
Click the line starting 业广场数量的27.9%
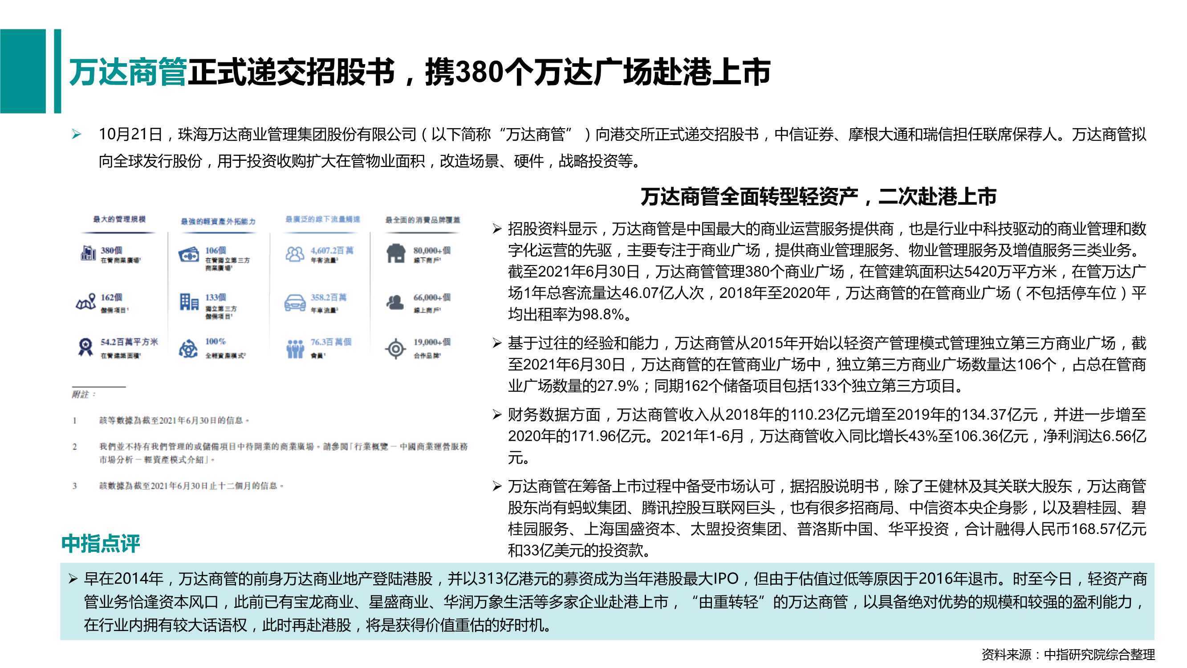click(737, 385)
